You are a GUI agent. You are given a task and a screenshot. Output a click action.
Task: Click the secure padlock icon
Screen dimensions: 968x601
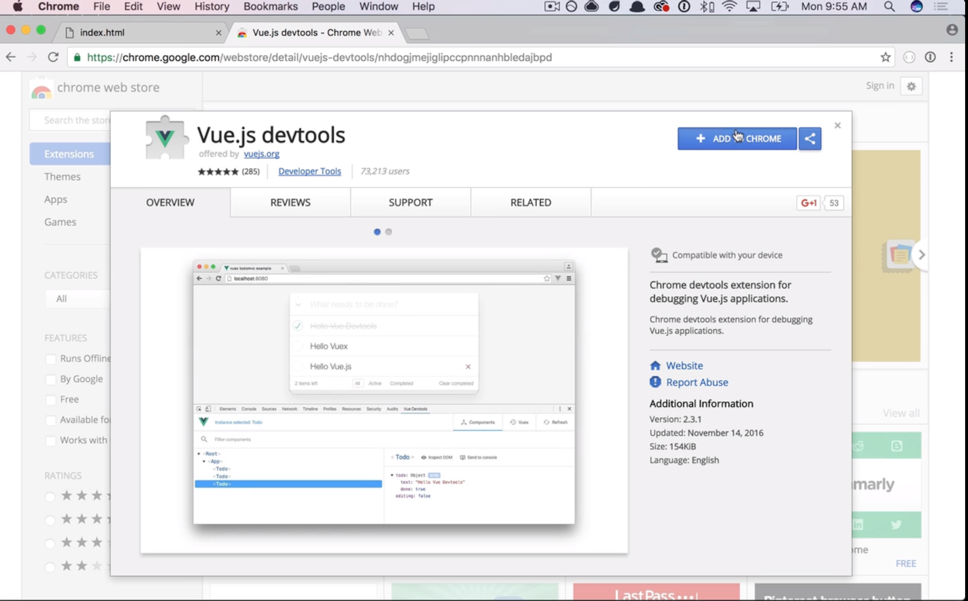pos(77,57)
